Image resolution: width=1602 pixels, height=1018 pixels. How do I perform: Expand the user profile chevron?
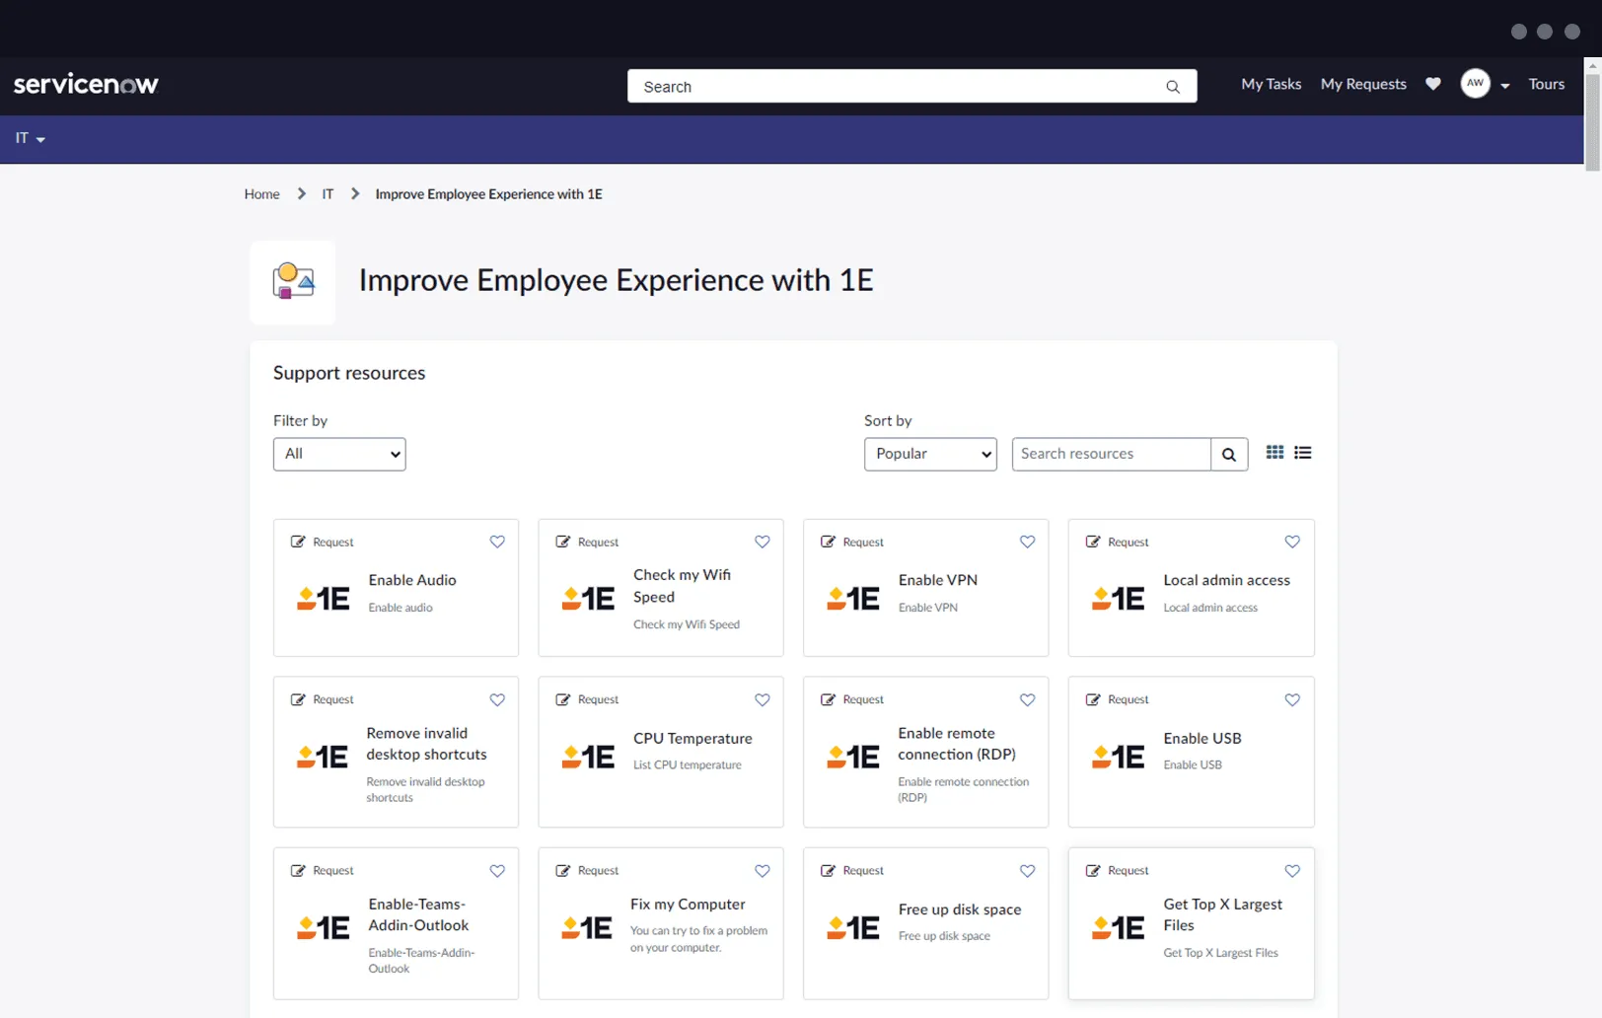click(x=1503, y=85)
